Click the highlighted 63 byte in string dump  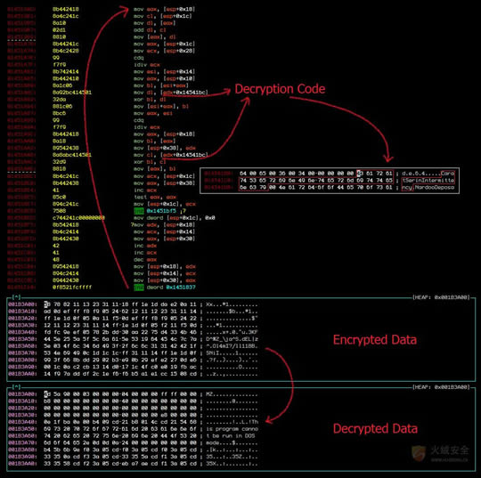click(x=358, y=174)
